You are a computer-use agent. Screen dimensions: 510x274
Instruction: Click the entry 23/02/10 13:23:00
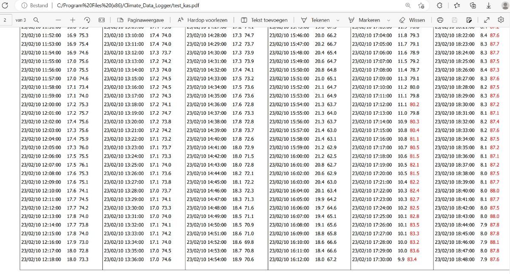tap(124, 147)
